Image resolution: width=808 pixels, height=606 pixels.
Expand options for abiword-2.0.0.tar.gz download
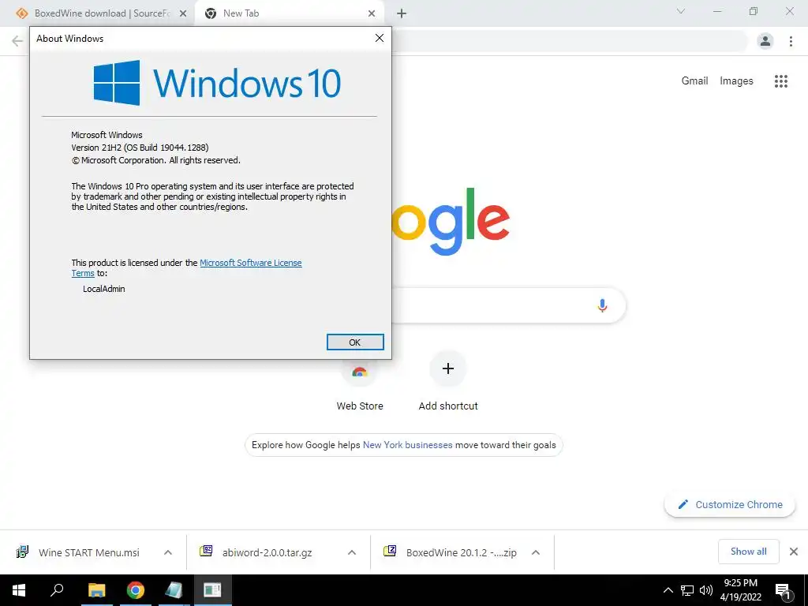click(352, 552)
